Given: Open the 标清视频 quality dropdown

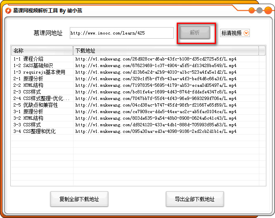Looking at the screenshot, I should coord(235,33).
